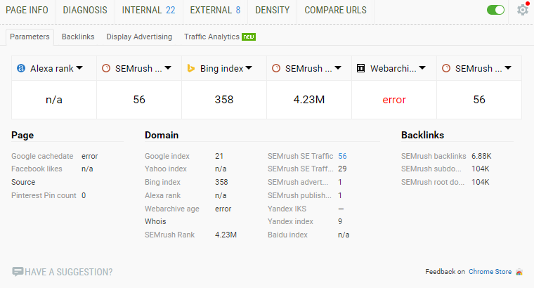Click the suggestion speech bubble icon
This screenshot has height=288, width=534.
point(18,271)
